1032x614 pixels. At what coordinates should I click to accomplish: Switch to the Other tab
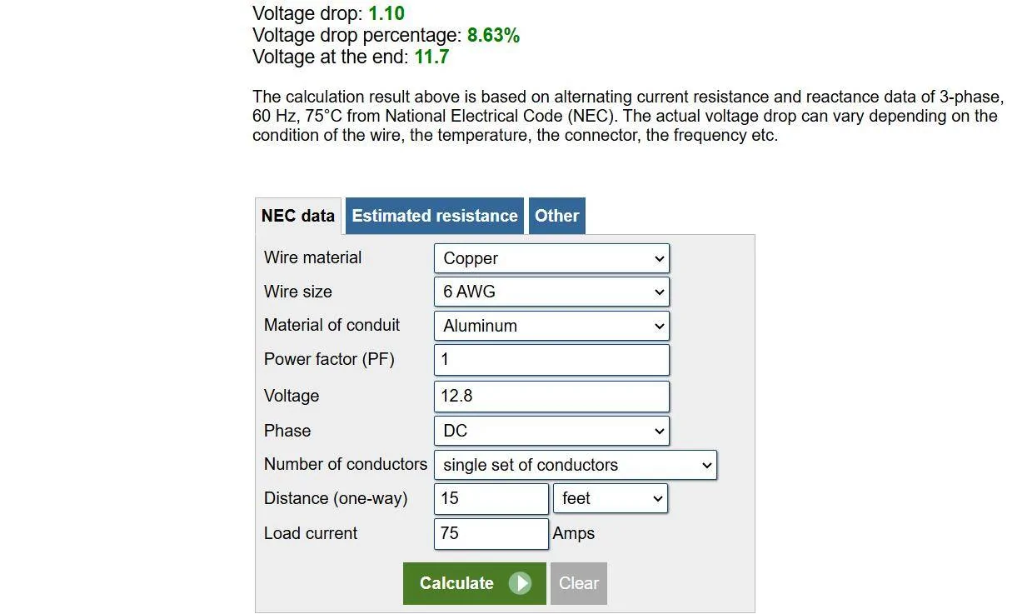tap(556, 216)
